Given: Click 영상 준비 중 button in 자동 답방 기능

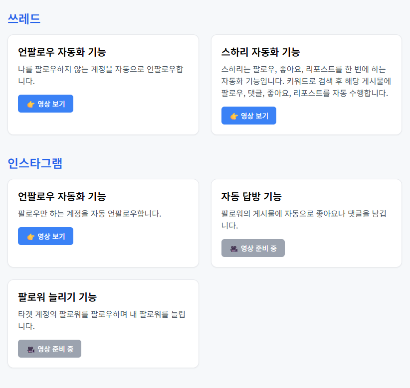Looking at the screenshot, I should [253, 248].
